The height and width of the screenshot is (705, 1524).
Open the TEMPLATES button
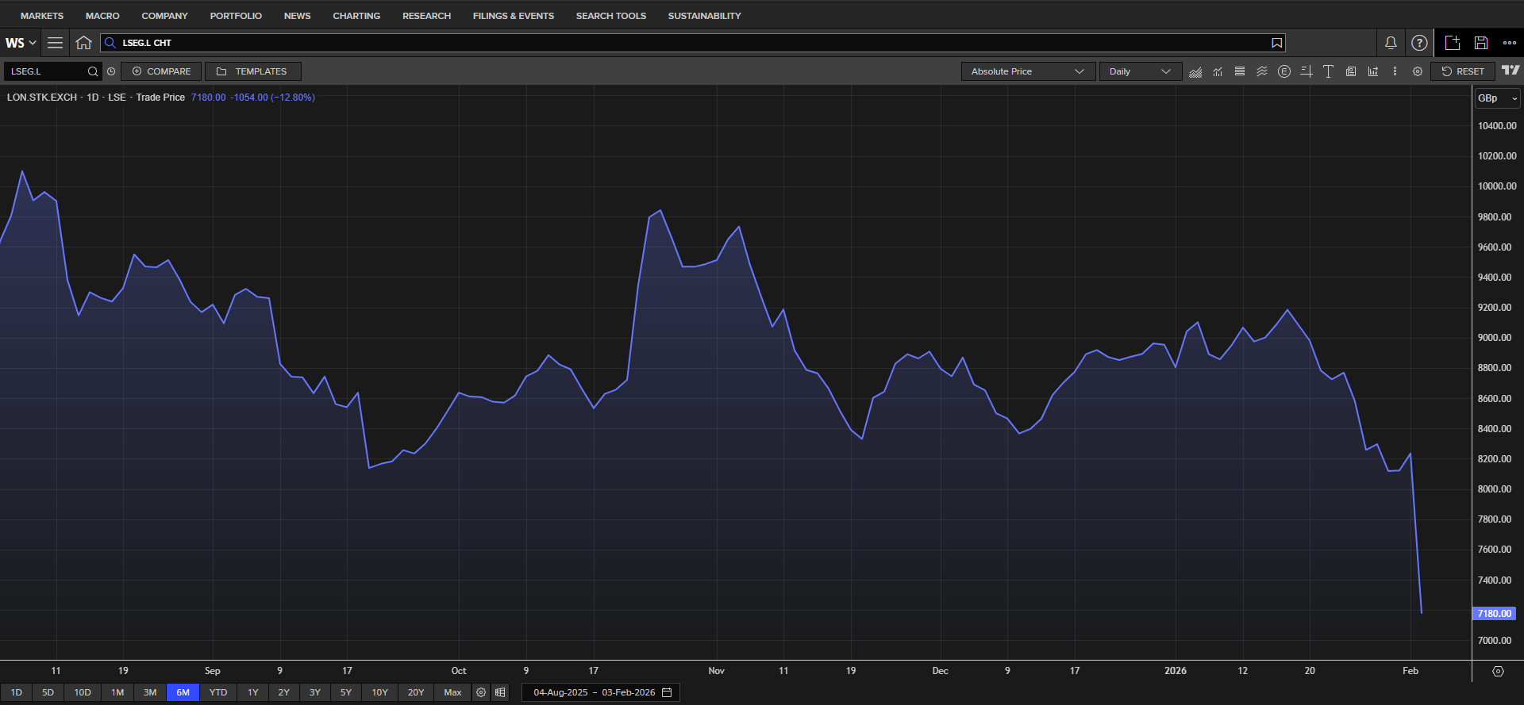(252, 71)
